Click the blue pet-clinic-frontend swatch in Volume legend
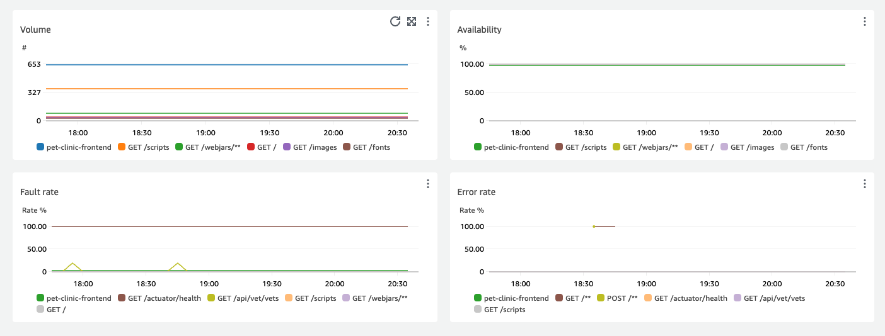 coord(41,147)
